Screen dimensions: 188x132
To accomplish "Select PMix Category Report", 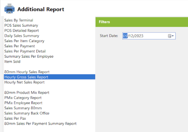I will click(x=23, y=98).
